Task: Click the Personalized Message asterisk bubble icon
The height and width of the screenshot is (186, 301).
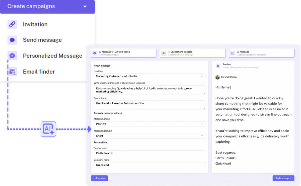Action: tap(12, 56)
